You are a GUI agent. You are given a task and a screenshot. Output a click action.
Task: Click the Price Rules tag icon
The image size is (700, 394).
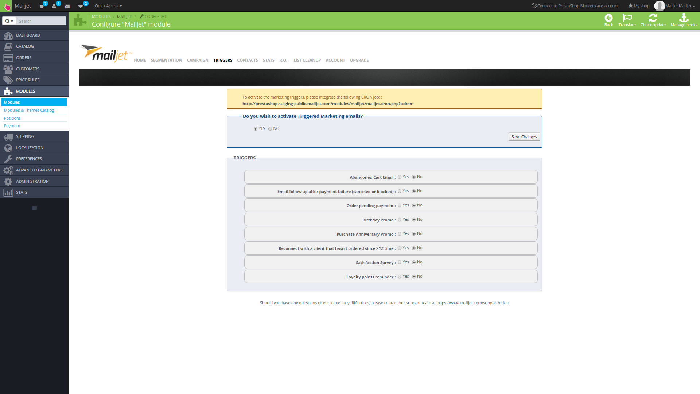tap(8, 80)
